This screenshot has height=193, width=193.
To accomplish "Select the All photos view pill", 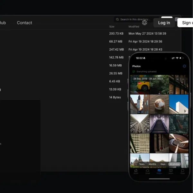I will [x=175, y=164].
